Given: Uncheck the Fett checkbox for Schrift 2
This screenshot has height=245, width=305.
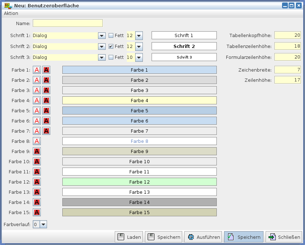Looking at the screenshot, I should coord(111,47).
